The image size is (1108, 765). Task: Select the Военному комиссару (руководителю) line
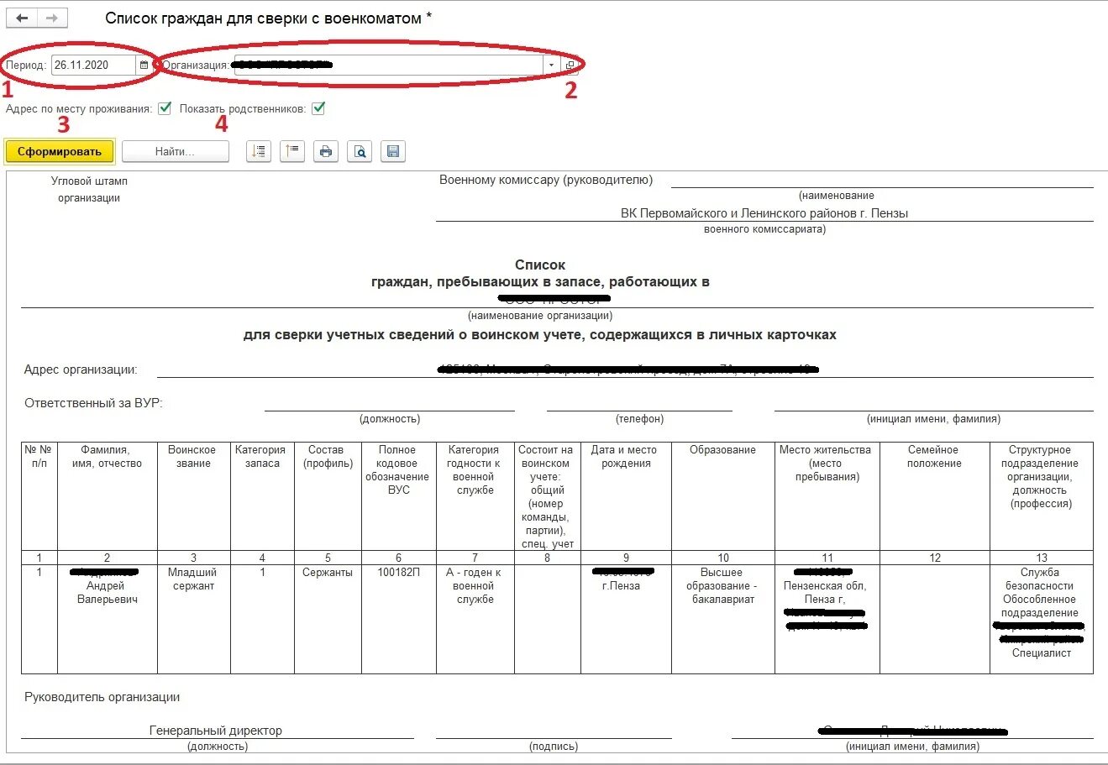pyautogui.click(x=546, y=180)
